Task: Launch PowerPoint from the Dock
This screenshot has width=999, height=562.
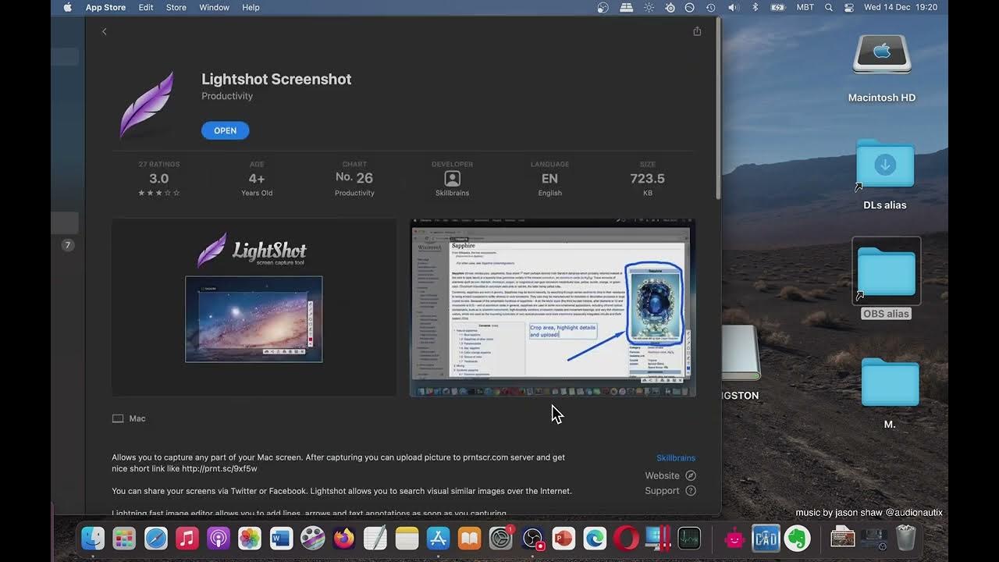Action: tap(563, 538)
